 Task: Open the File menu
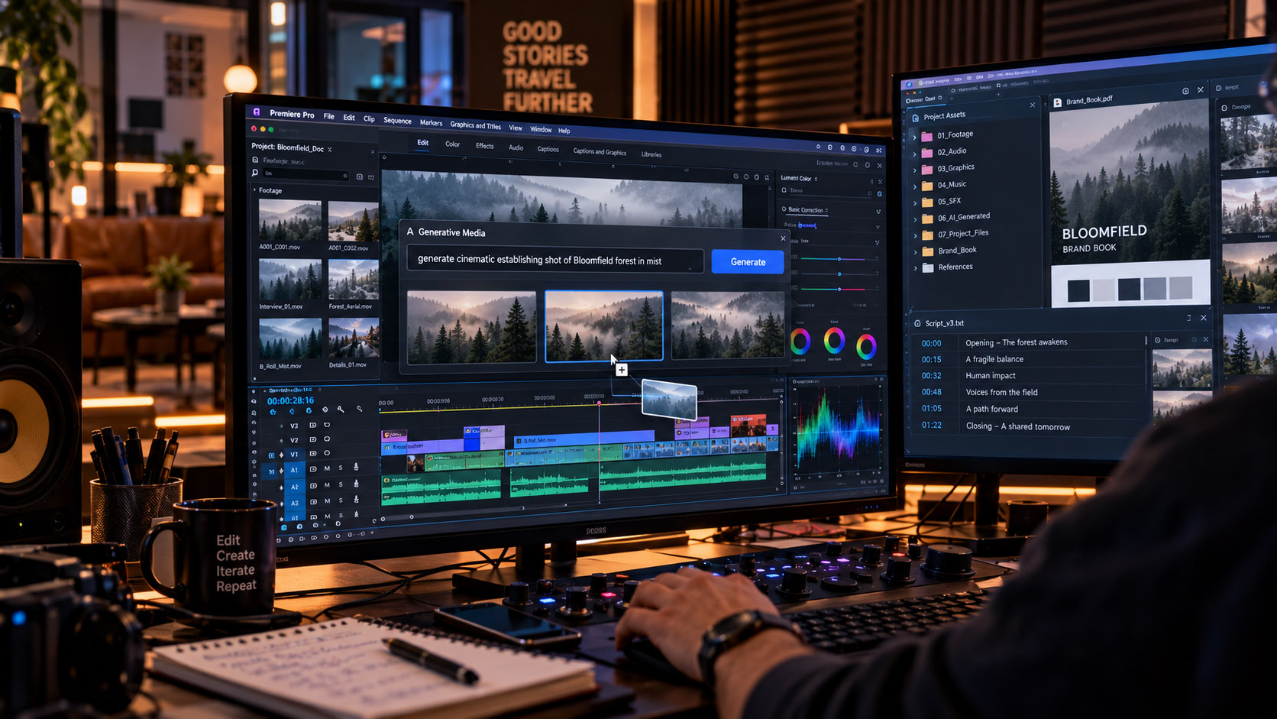coord(328,116)
